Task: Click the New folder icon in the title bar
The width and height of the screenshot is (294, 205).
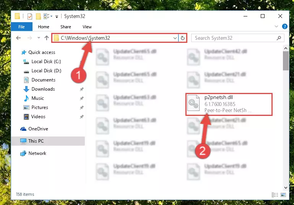Action: [x=38, y=16]
